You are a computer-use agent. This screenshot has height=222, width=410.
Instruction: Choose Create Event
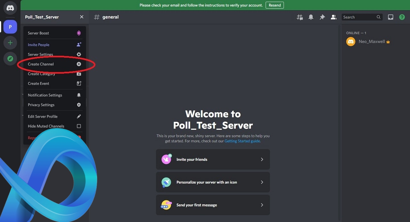pos(54,83)
